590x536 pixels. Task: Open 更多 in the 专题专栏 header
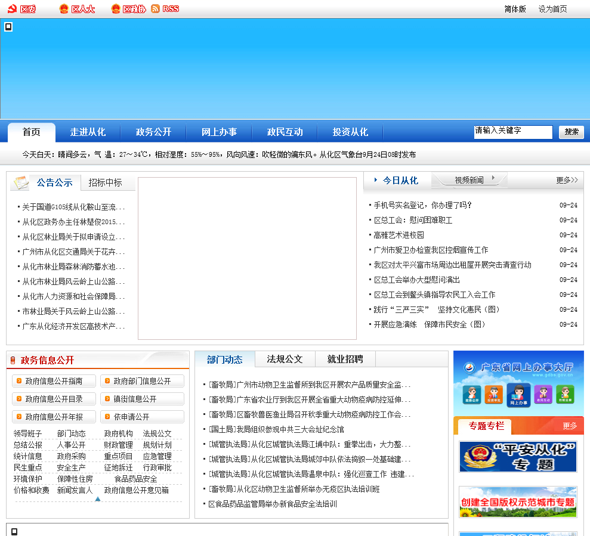(x=570, y=426)
